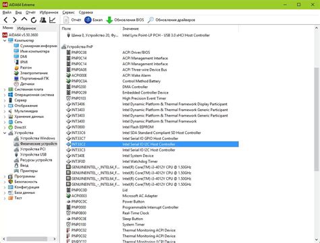The width and height of the screenshot is (320, 243).
Task: Click the DMI tree icon
Action: 16,57
